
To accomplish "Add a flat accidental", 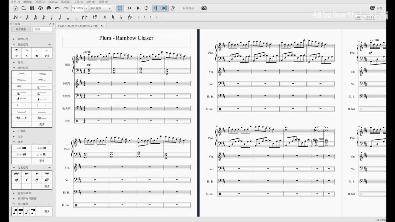I will point(121,17).
